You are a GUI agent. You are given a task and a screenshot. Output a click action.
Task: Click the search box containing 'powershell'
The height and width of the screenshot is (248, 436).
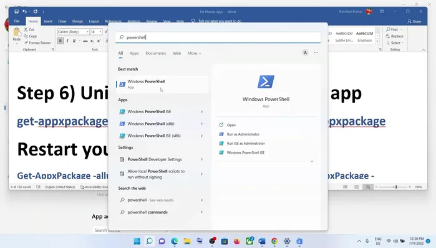point(218,37)
